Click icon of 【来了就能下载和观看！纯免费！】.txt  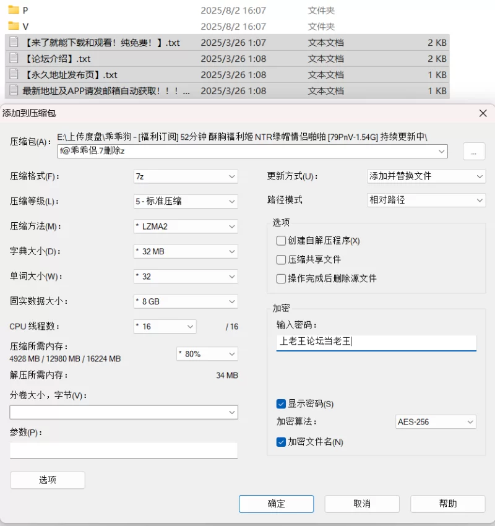tap(14, 42)
